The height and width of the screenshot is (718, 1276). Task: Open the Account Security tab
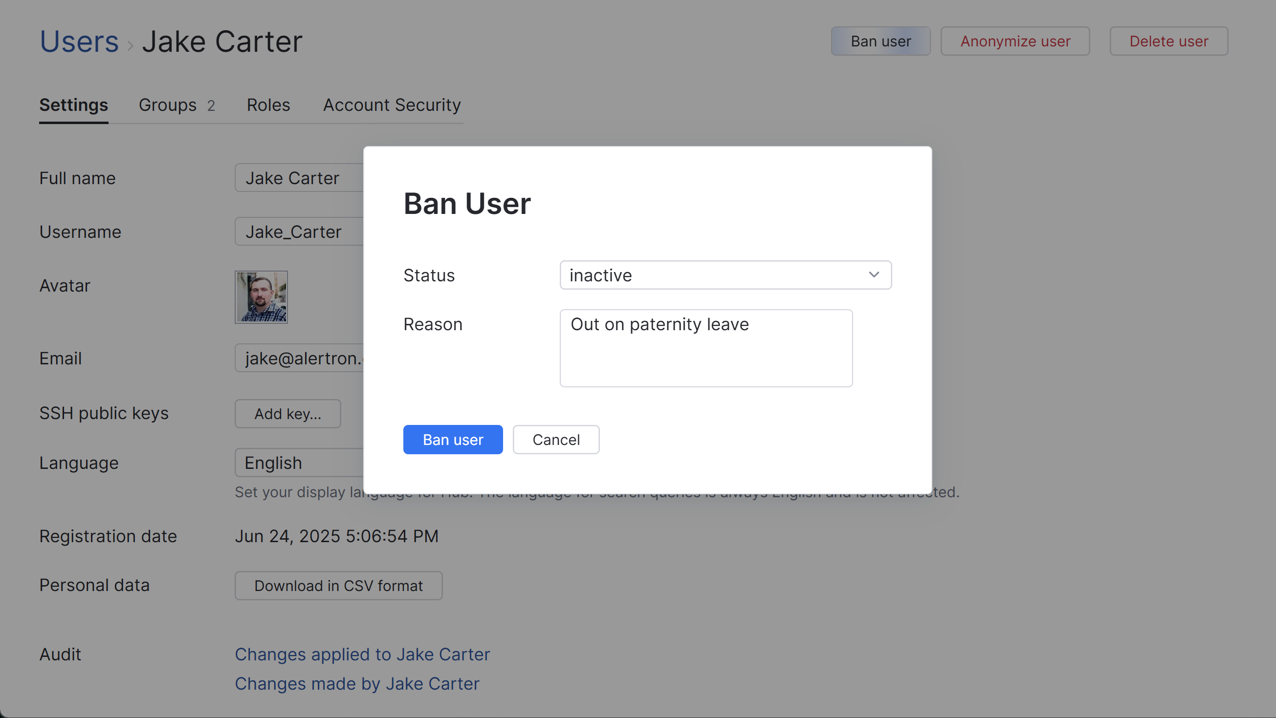click(x=391, y=105)
